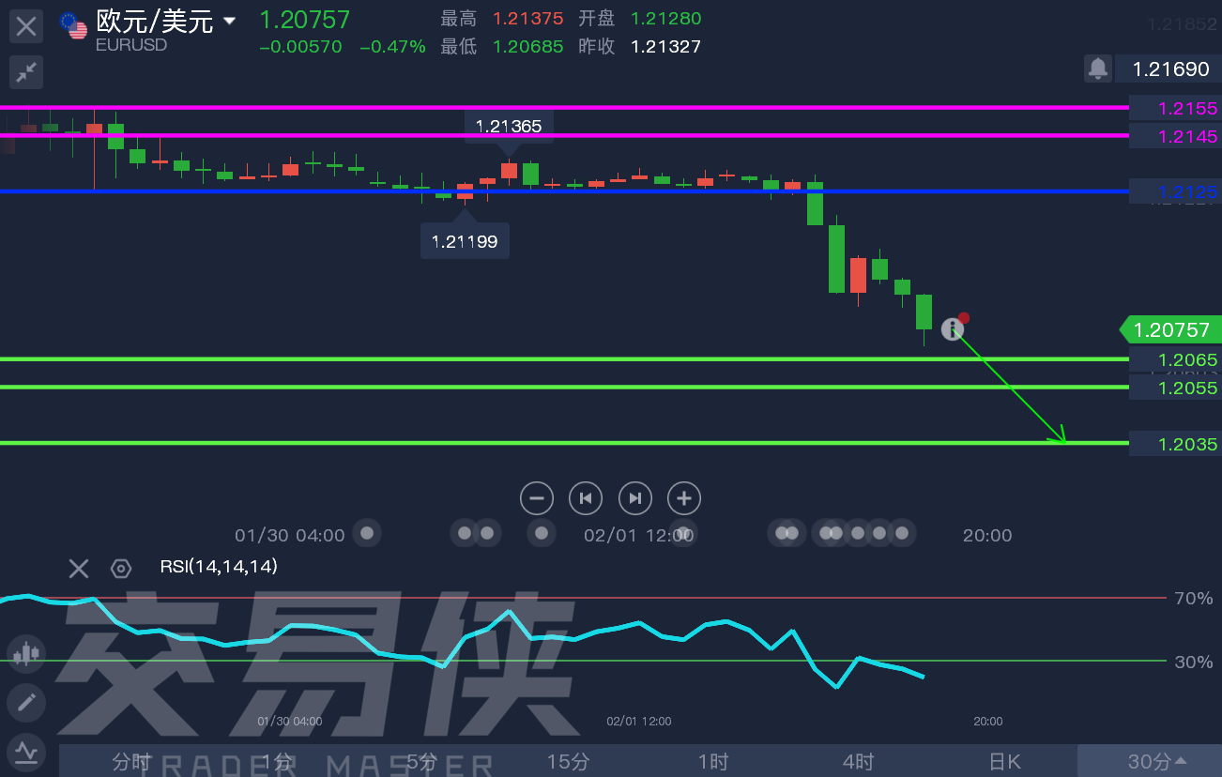
Task: Select the 1.2065 green price line label
Action: point(1175,359)
